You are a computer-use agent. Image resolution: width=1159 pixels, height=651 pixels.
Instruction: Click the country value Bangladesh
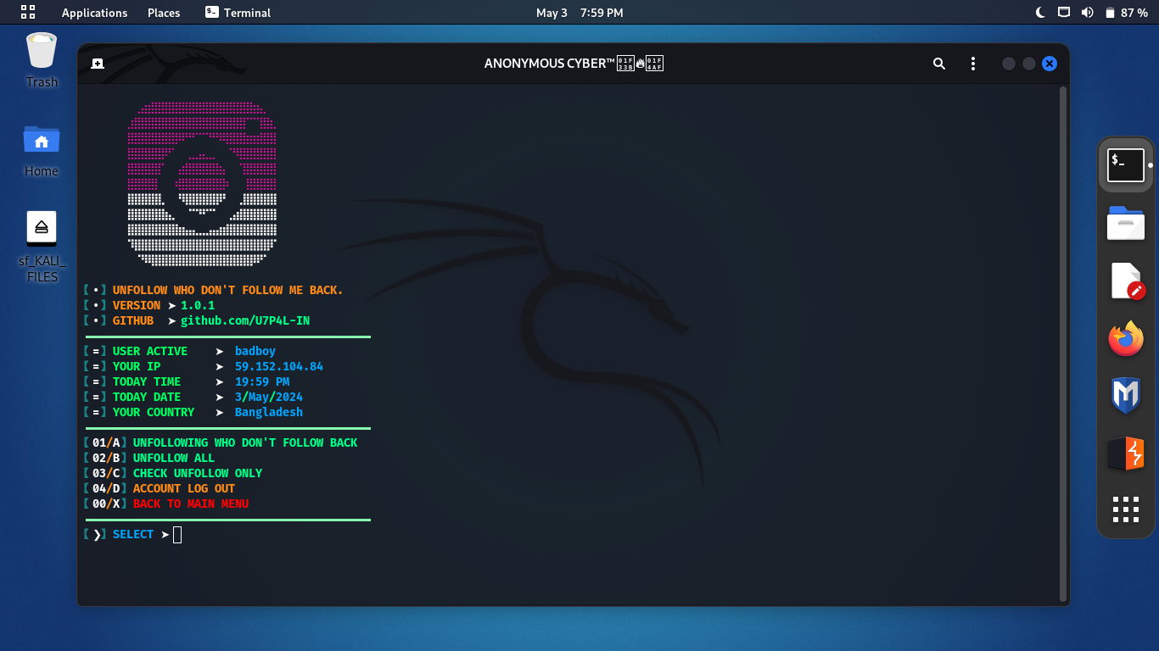[269, 412]
